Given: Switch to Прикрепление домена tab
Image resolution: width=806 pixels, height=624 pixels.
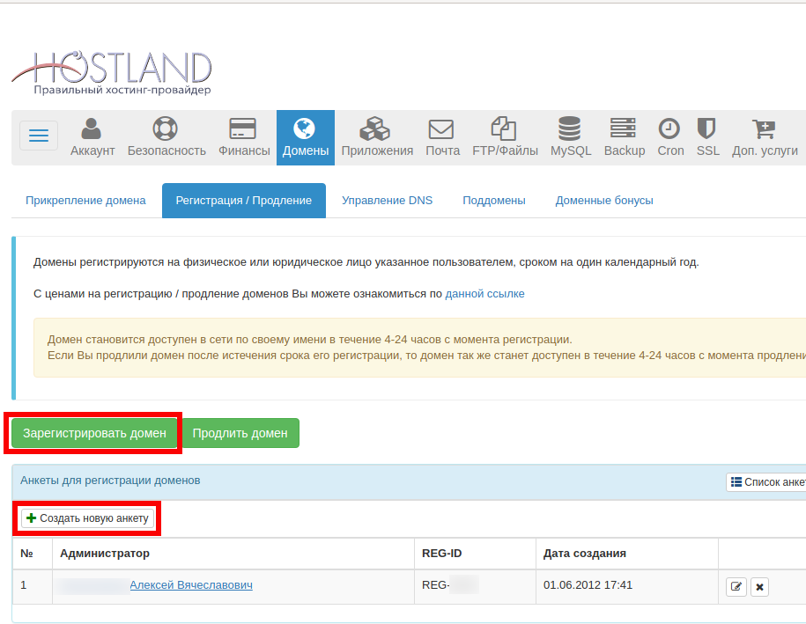Looking at the screenshot, I should [85, 201].
